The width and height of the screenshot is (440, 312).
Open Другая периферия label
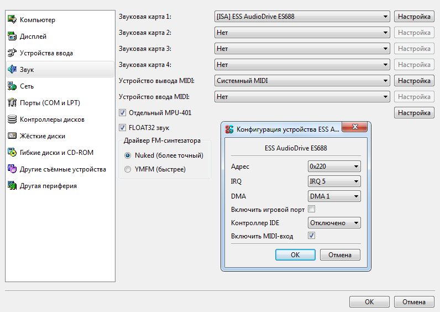pyautogui.click(x=48, y=186)
